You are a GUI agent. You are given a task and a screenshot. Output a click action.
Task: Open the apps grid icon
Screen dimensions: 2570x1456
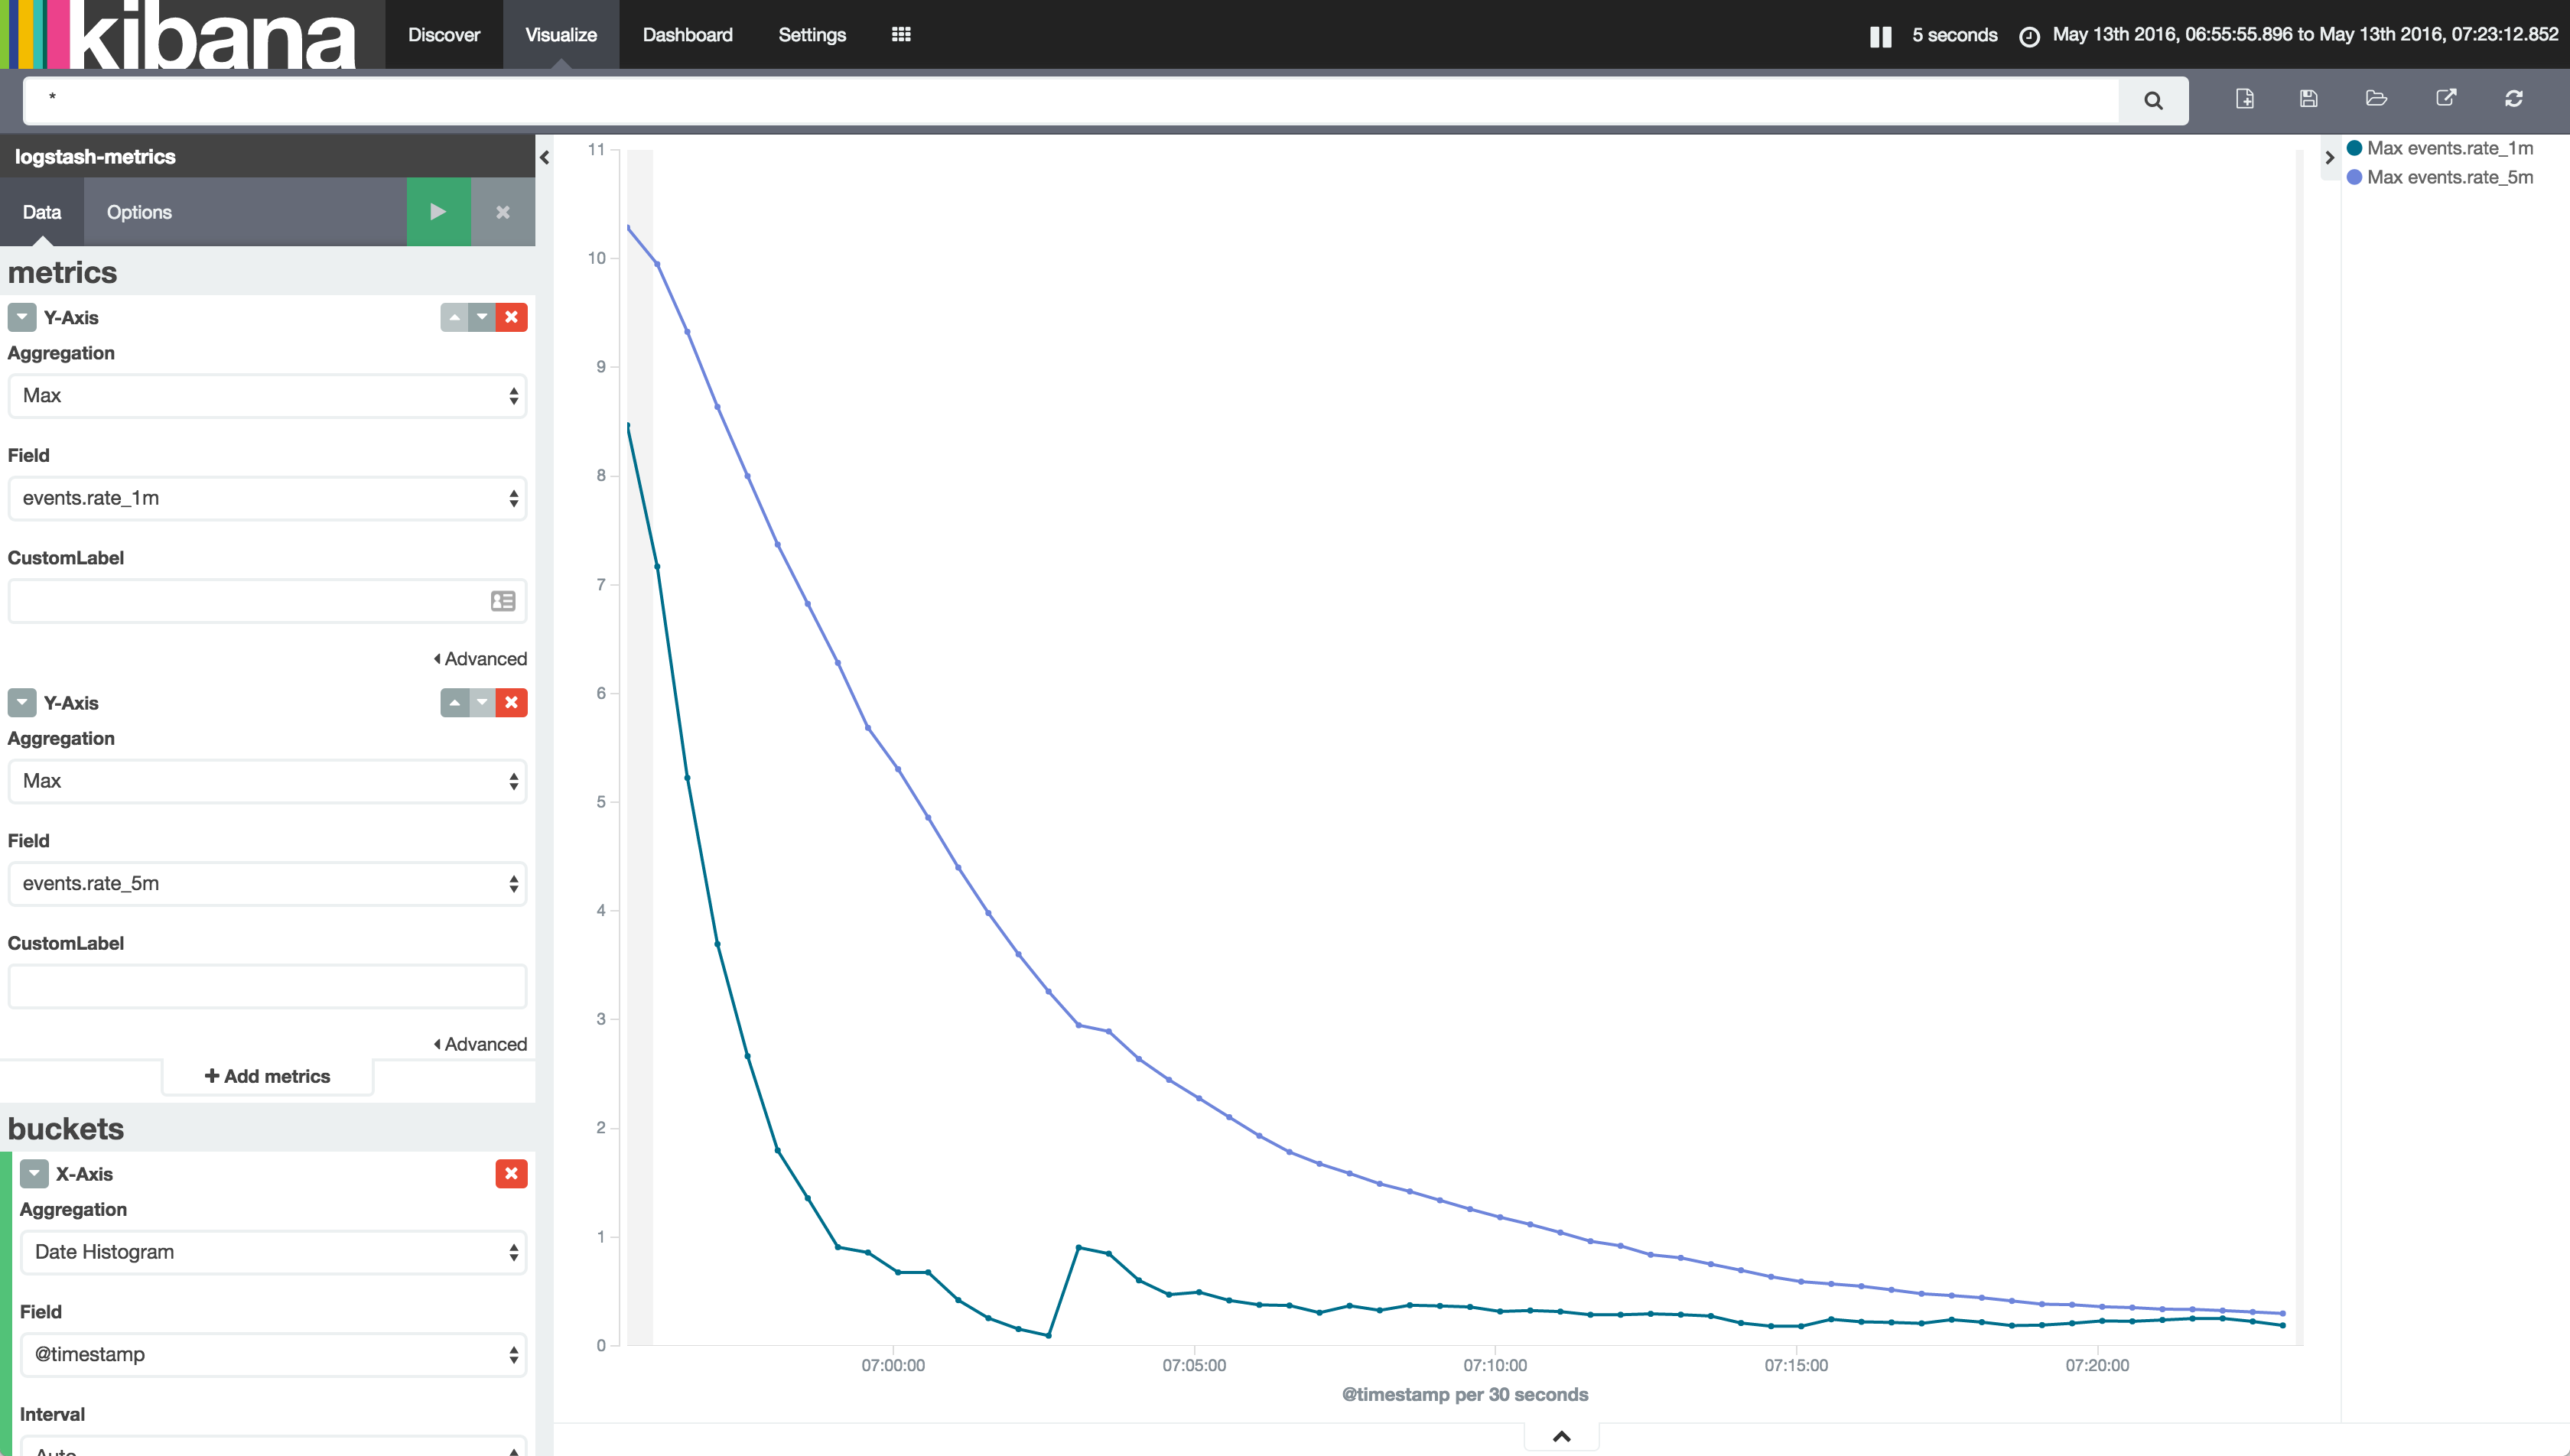900,34
